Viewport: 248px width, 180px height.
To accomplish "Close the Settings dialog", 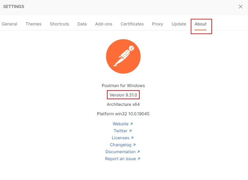I will coord(241,7).
